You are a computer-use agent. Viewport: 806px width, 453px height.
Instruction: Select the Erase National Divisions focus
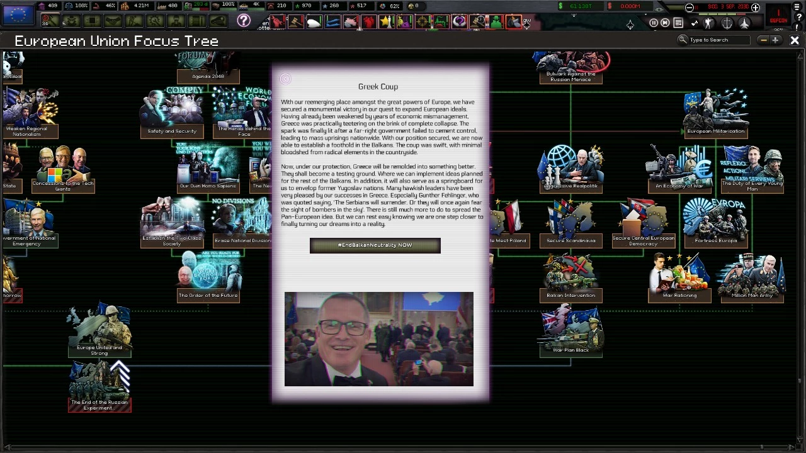pos(242,221)
